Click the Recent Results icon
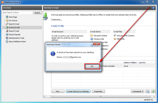The height and width of the screenshot is (103, 158). (x=7, y=35)
